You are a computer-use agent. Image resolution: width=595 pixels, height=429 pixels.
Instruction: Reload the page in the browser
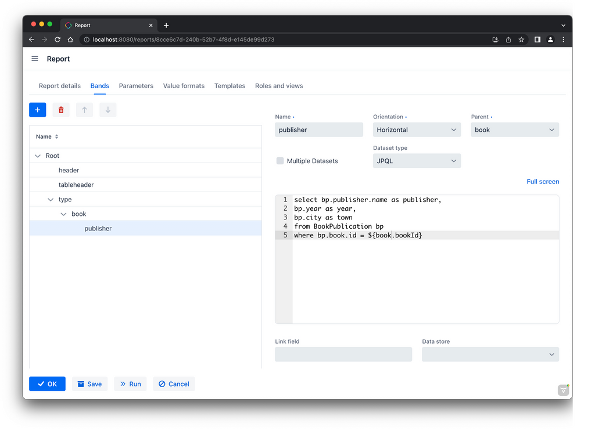57,39
